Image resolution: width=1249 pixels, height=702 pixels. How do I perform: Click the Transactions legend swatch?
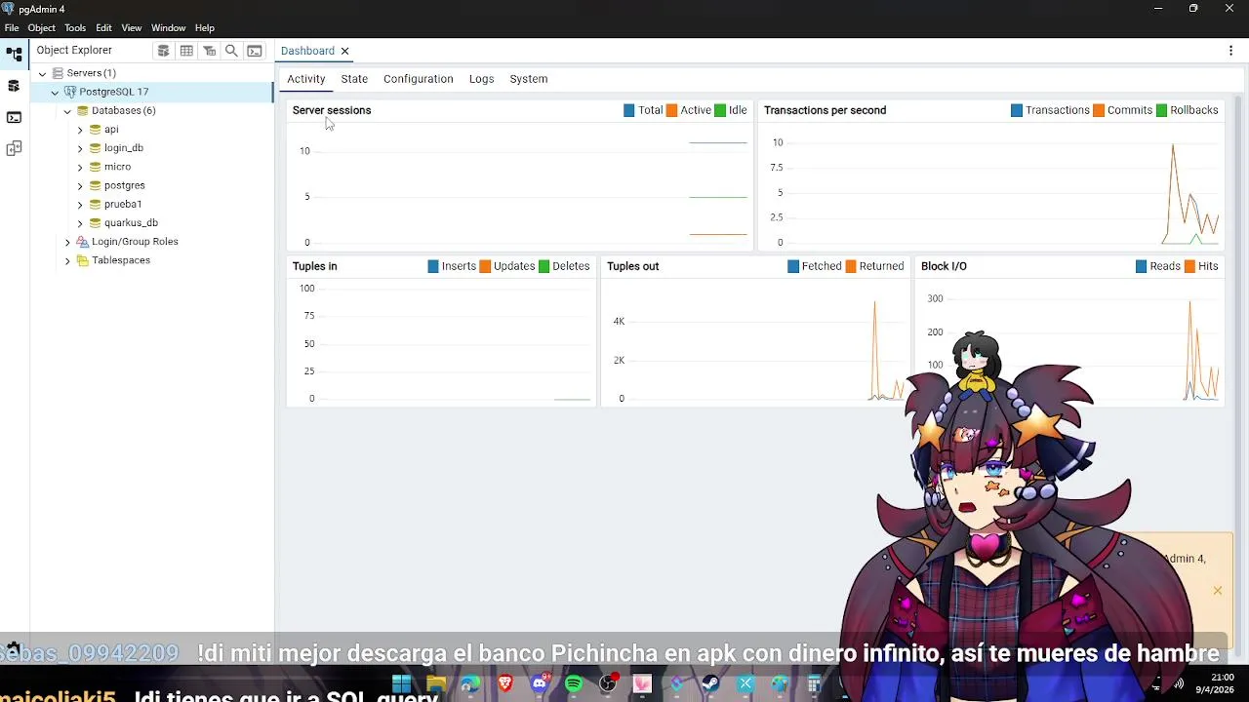point(1017,110)
